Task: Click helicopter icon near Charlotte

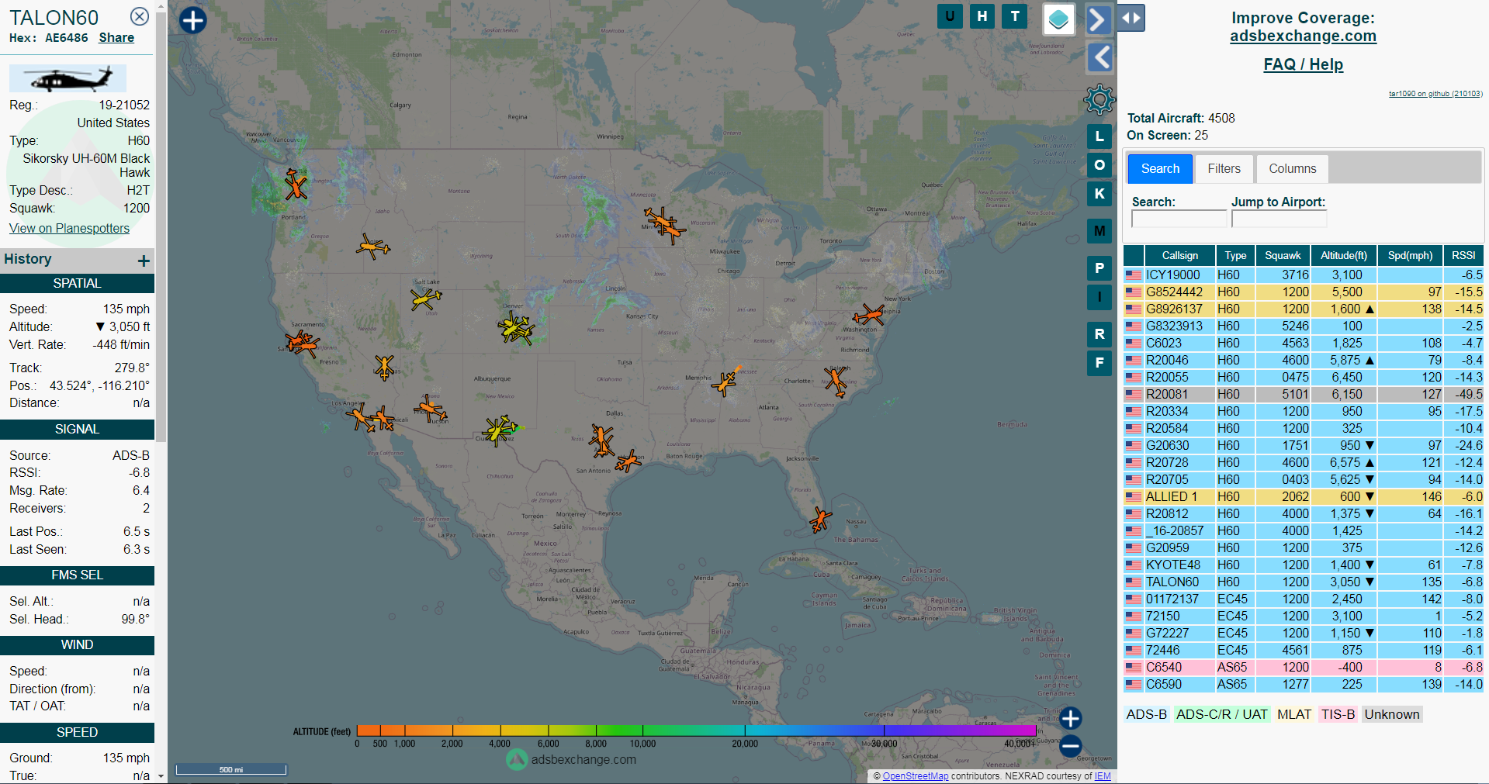Action: (x=836, y=381)
